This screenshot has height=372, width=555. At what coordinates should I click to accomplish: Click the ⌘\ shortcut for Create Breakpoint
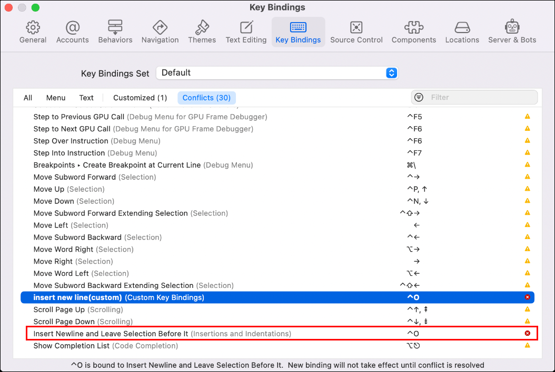[411, 165]
